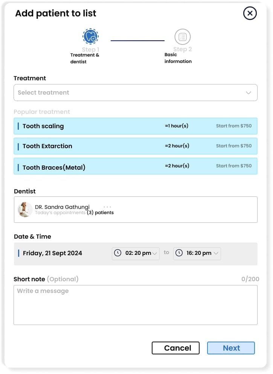Click the Step 2 list icon
The image size is (273, 374).
183,37
